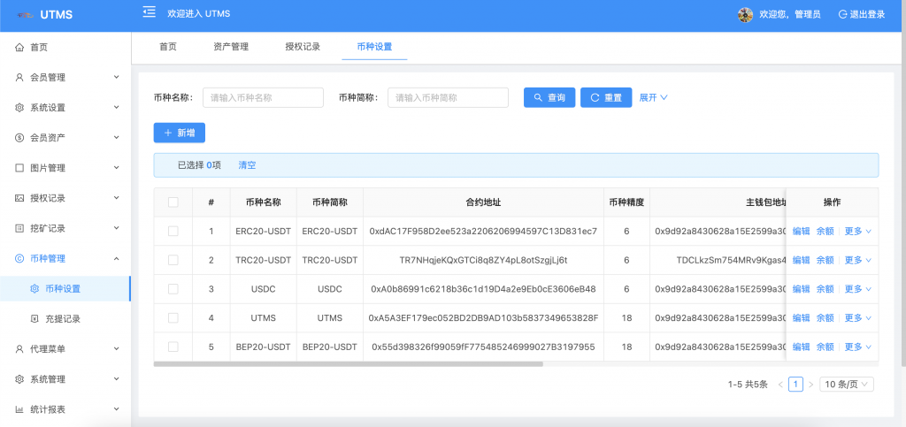Click the 会员管理 user icon in sidebar

19,78
